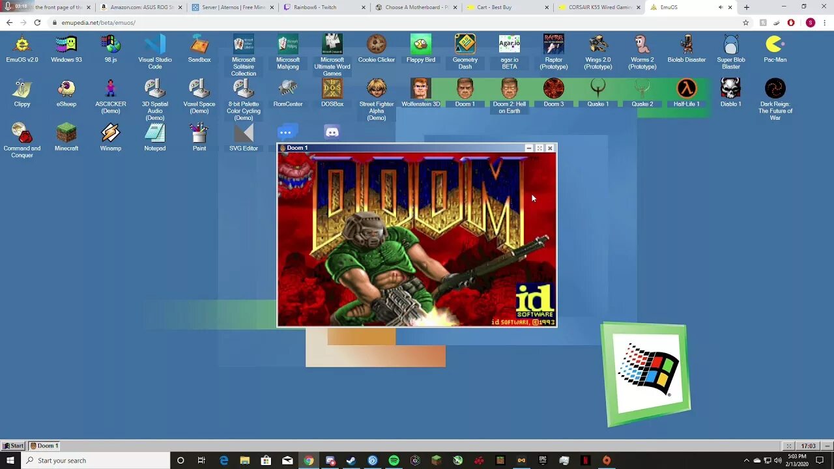Open the Winamp desktop icon
The height and width of the screenshot is (469, 834).
point(111,137)
